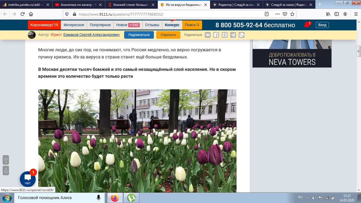Share the article on Facebook
Image resolution: width=361 pixels, height=203 pixels.
216,35
